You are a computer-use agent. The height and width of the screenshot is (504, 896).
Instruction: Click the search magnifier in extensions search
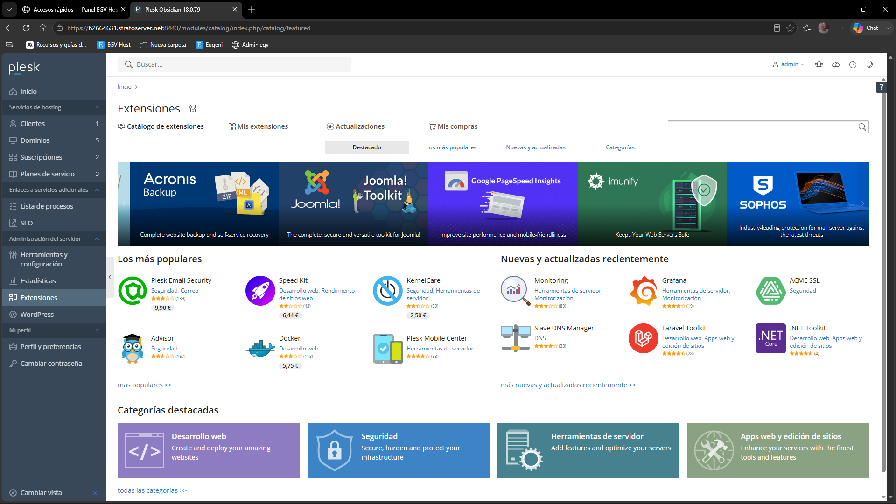(862, 127)
